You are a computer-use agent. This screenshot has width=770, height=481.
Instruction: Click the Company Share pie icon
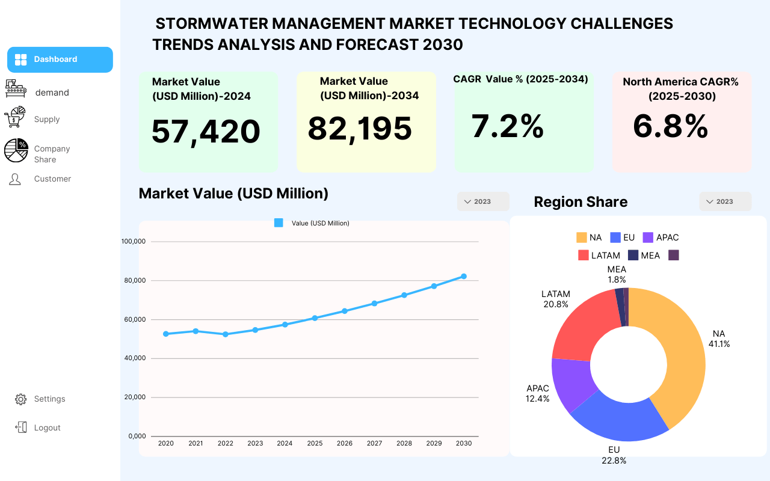(x=16, y=150)
